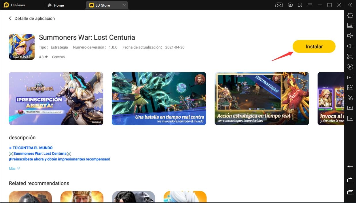Open the Preinscripción Abierta screenshot
This screenshot has width=356, height=203.
tap(56, 98)
